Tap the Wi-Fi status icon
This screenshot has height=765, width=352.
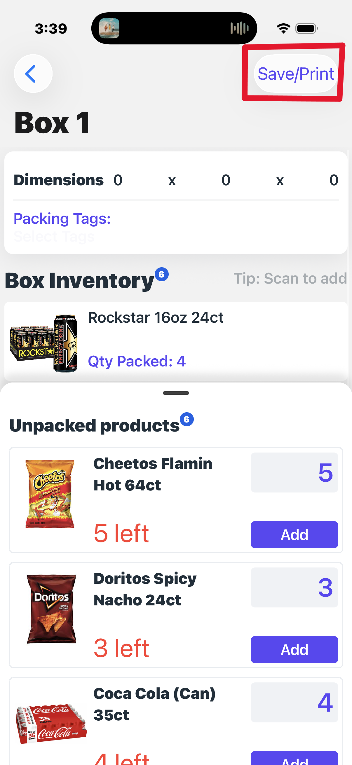(283, 29)
